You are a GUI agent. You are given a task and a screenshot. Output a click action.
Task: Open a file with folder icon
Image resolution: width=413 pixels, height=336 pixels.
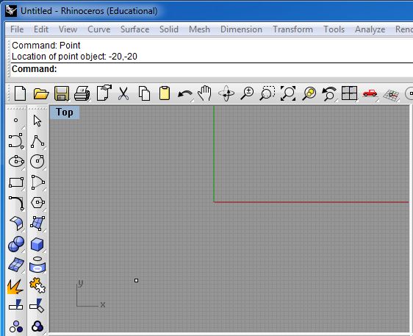(x=41, y=93)
